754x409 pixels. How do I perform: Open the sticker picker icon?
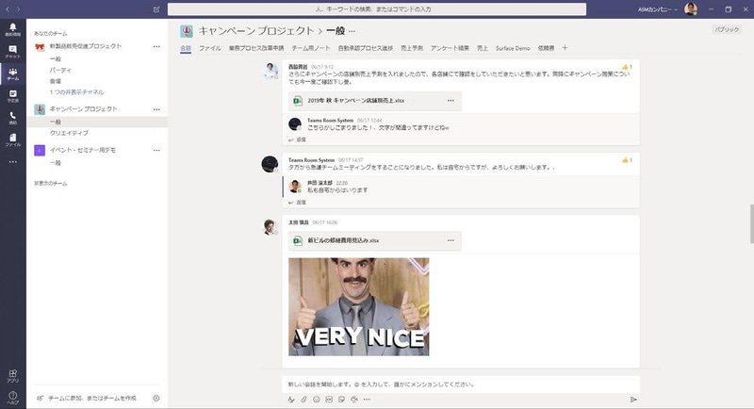point(341,400)
